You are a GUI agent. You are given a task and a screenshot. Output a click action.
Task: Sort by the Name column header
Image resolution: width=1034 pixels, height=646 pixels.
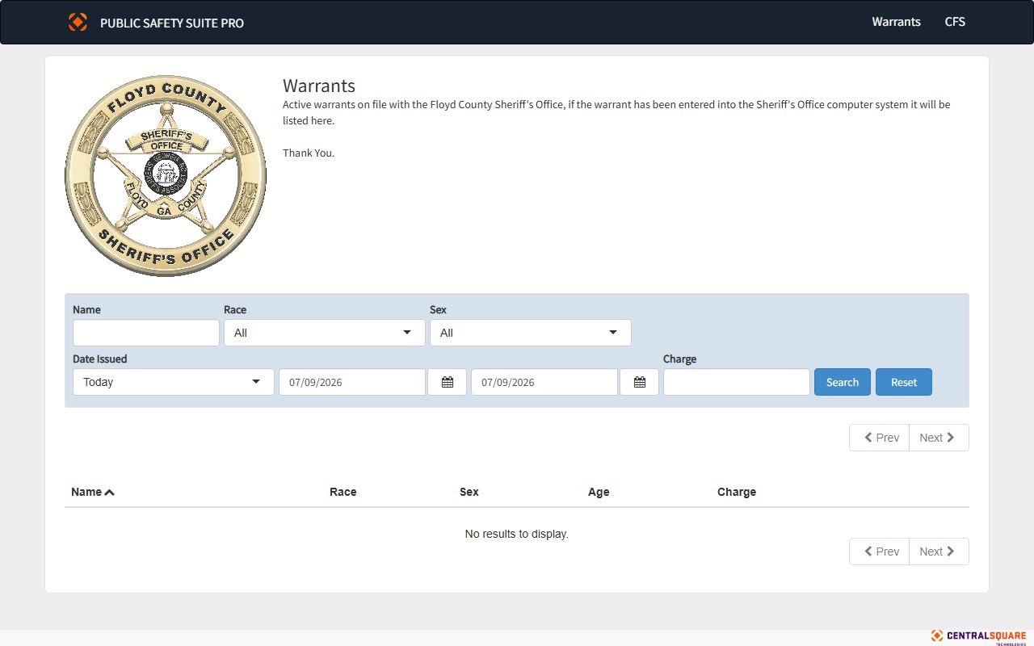tap(93, 492)
